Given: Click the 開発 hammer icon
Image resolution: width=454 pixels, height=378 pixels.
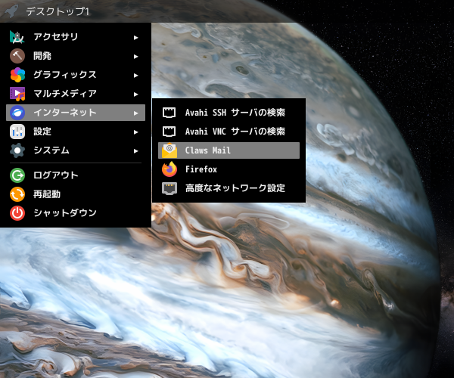Looking at the screenshot, I should point(17,56).
